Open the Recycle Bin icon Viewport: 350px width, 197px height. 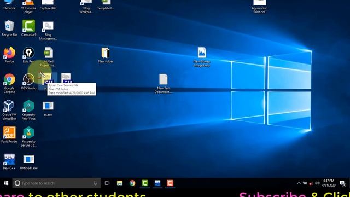click(x=9, y=28)
